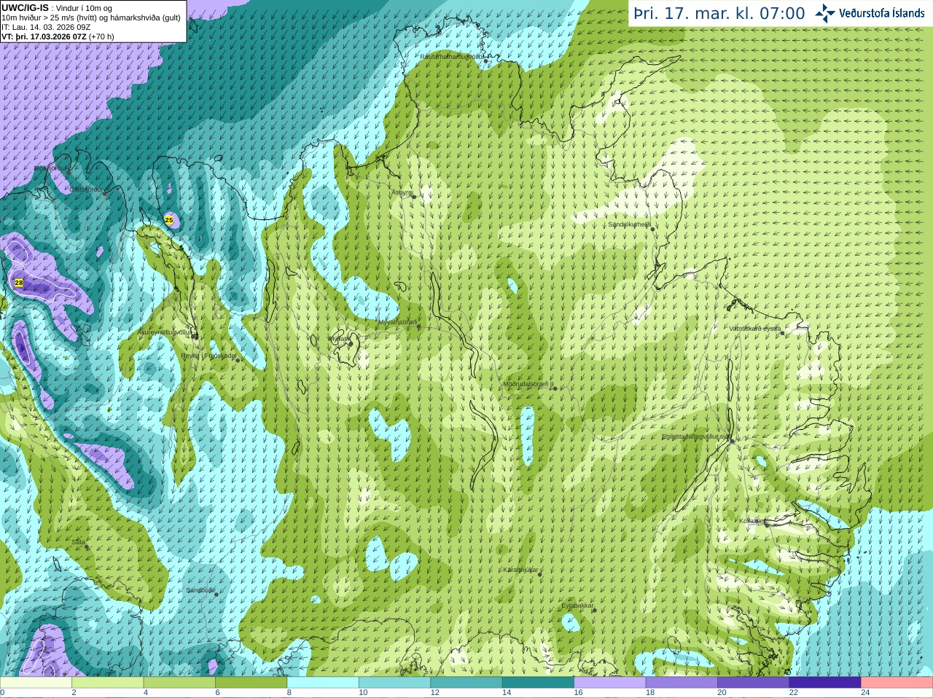Click the legend tick value 8
This screenshot has height=698, width=933.
point(289,693)
